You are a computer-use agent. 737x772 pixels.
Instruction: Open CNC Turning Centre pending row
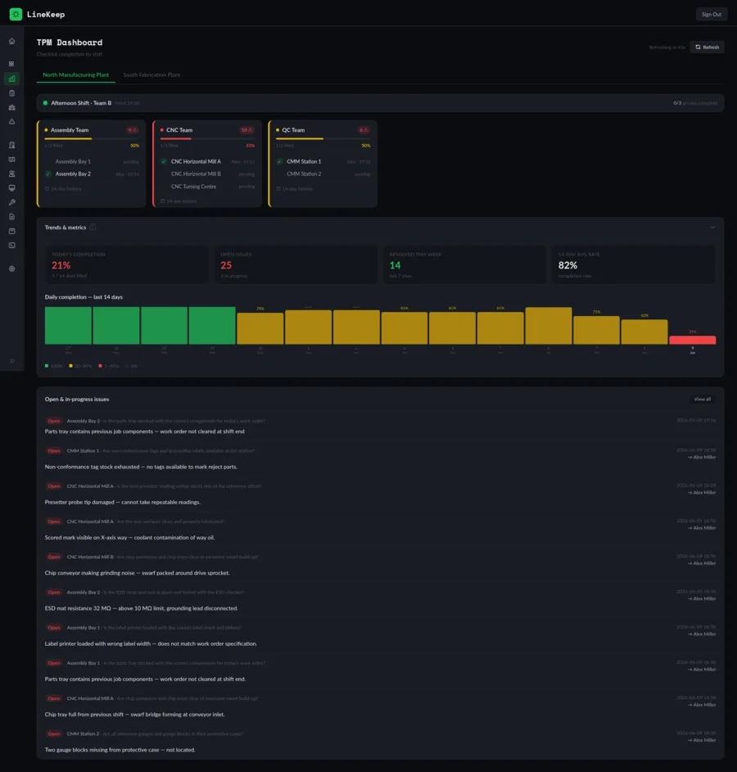(x=207, y=187)
